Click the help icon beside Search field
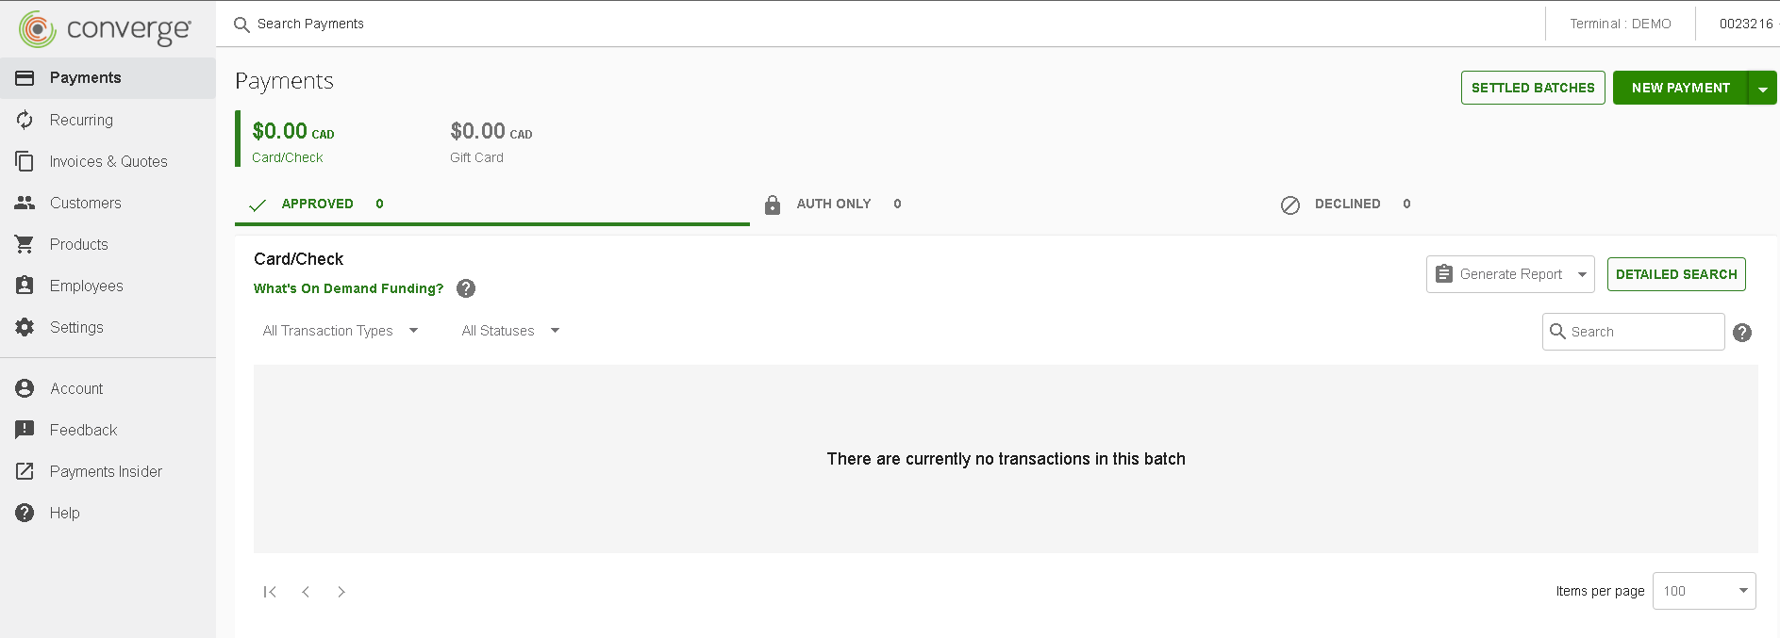 1742,333
